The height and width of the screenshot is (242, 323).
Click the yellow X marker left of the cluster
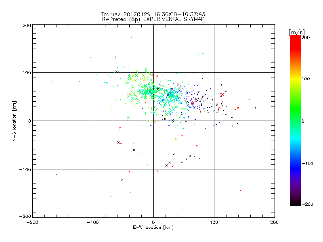tap(112, 109)
